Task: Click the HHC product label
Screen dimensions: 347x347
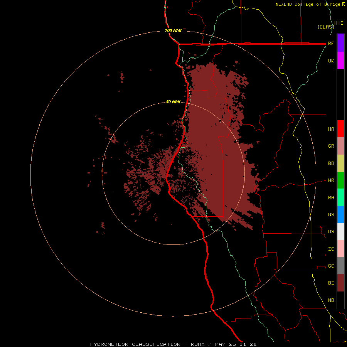Action: (339, 23)
